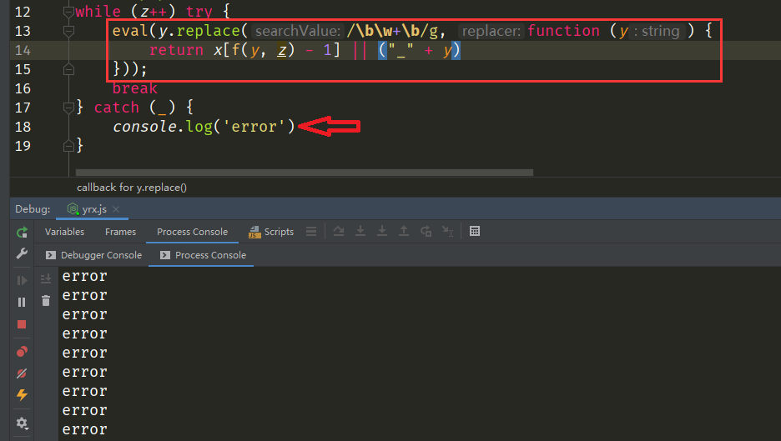Rerun the yrx.js debug session
Viewport: 781px width, 441px height.
pyautogui.click(x=22, y=233)
